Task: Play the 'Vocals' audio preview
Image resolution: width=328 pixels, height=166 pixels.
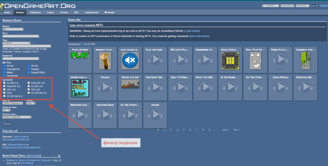Action: tap(105, 87)
